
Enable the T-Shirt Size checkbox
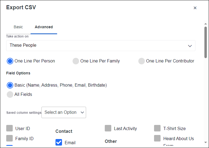click(157, 128)
